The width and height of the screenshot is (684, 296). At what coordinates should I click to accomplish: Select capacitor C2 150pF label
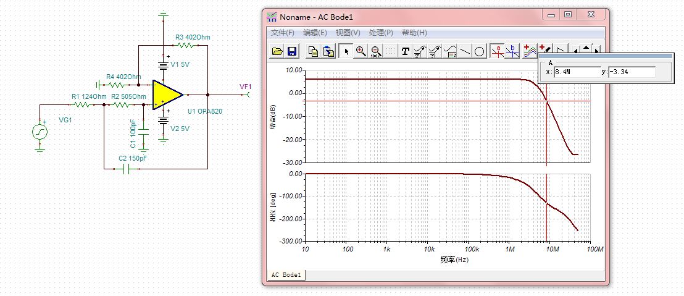(x=133, y=159)
